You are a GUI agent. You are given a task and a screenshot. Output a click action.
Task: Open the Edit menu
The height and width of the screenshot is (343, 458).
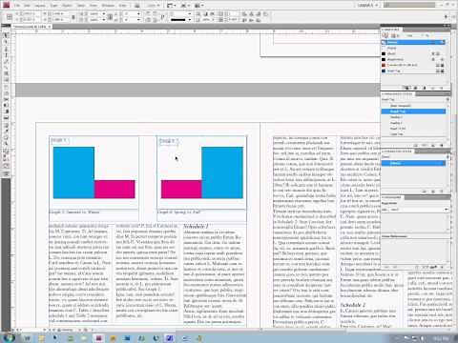27,6
